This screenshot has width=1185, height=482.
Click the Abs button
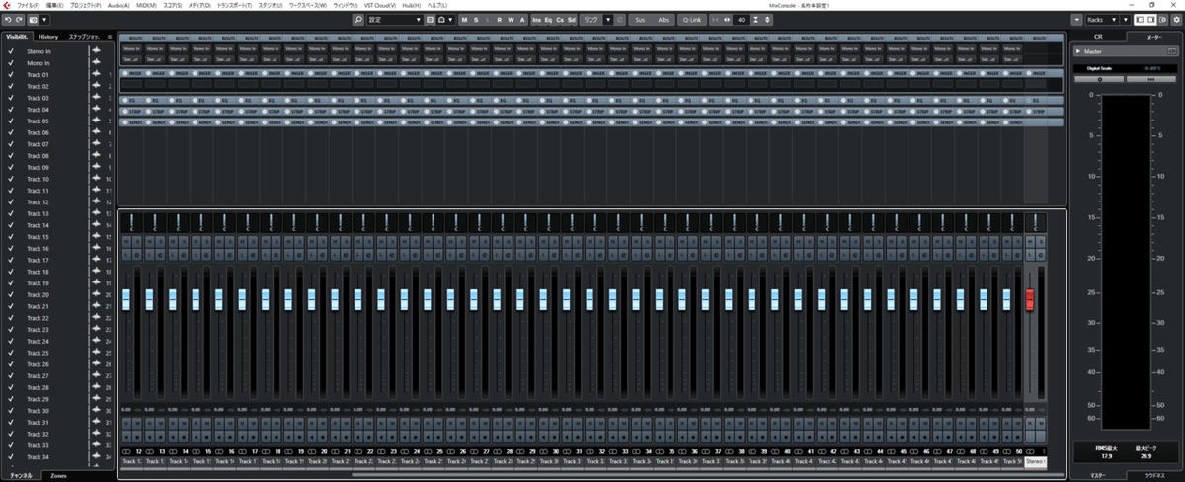(663, 19)
